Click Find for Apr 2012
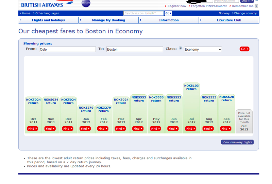 (138, 129)
